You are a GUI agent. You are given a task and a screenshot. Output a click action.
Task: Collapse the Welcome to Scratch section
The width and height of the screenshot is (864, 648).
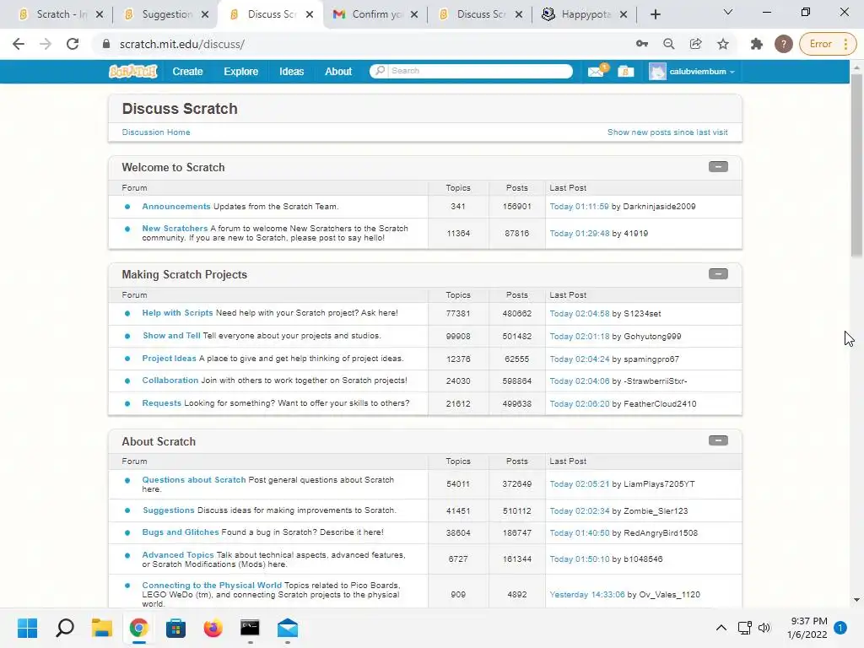click(718, 166)
